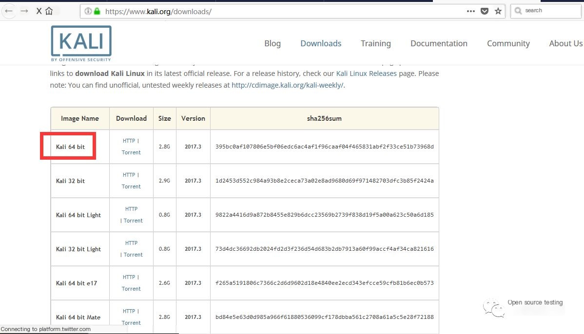Image resolution: width=584 pixels, height=334 pixels.
Task: Download Kali 64 bit Light via Torrent
Action: coord(133,221)
